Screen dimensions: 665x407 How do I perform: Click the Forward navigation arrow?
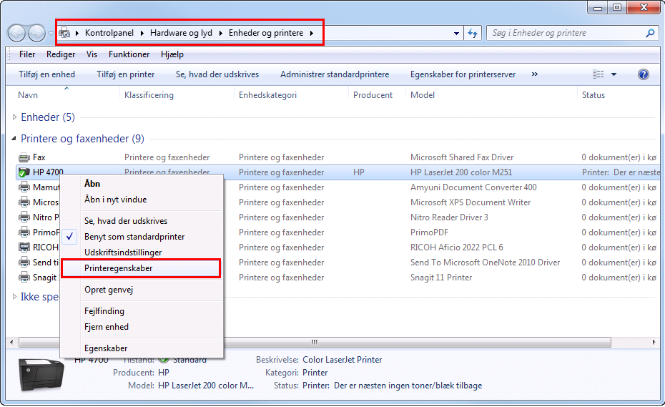pyautogui.click(x=37, y=33)
